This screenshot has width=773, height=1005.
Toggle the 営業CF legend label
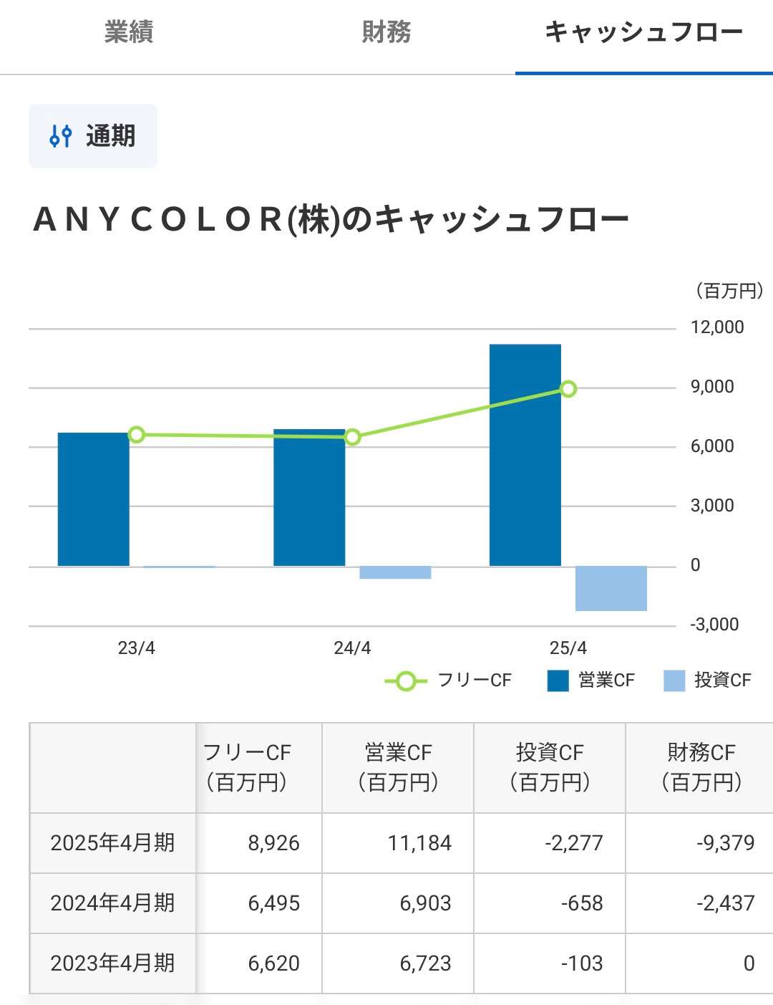(x=606, y=681)
